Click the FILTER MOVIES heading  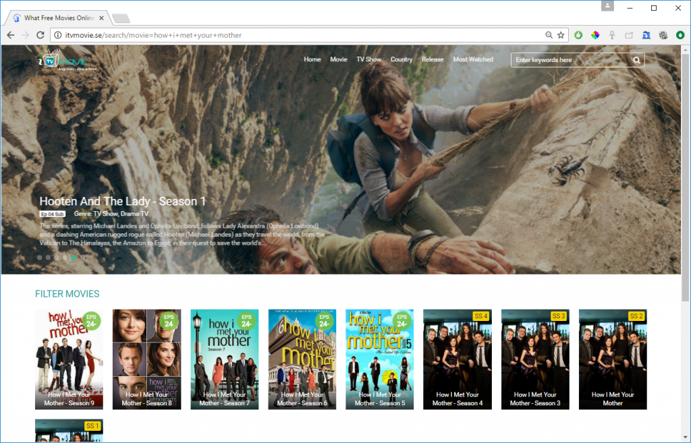point(67,294)
